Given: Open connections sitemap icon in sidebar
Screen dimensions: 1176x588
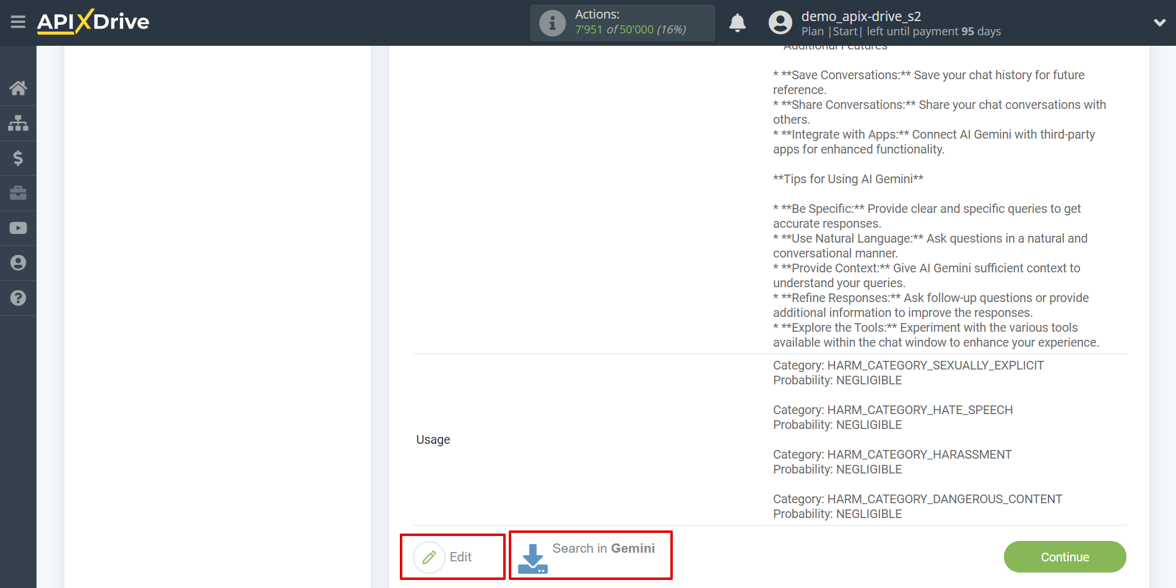Looking at the screenshot, I should coord(18,123).
